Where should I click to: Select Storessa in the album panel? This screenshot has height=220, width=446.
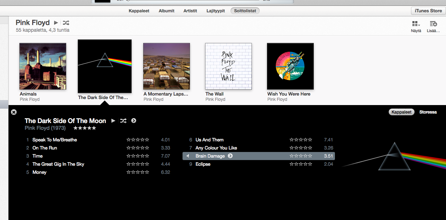click(x=428, y=112)
